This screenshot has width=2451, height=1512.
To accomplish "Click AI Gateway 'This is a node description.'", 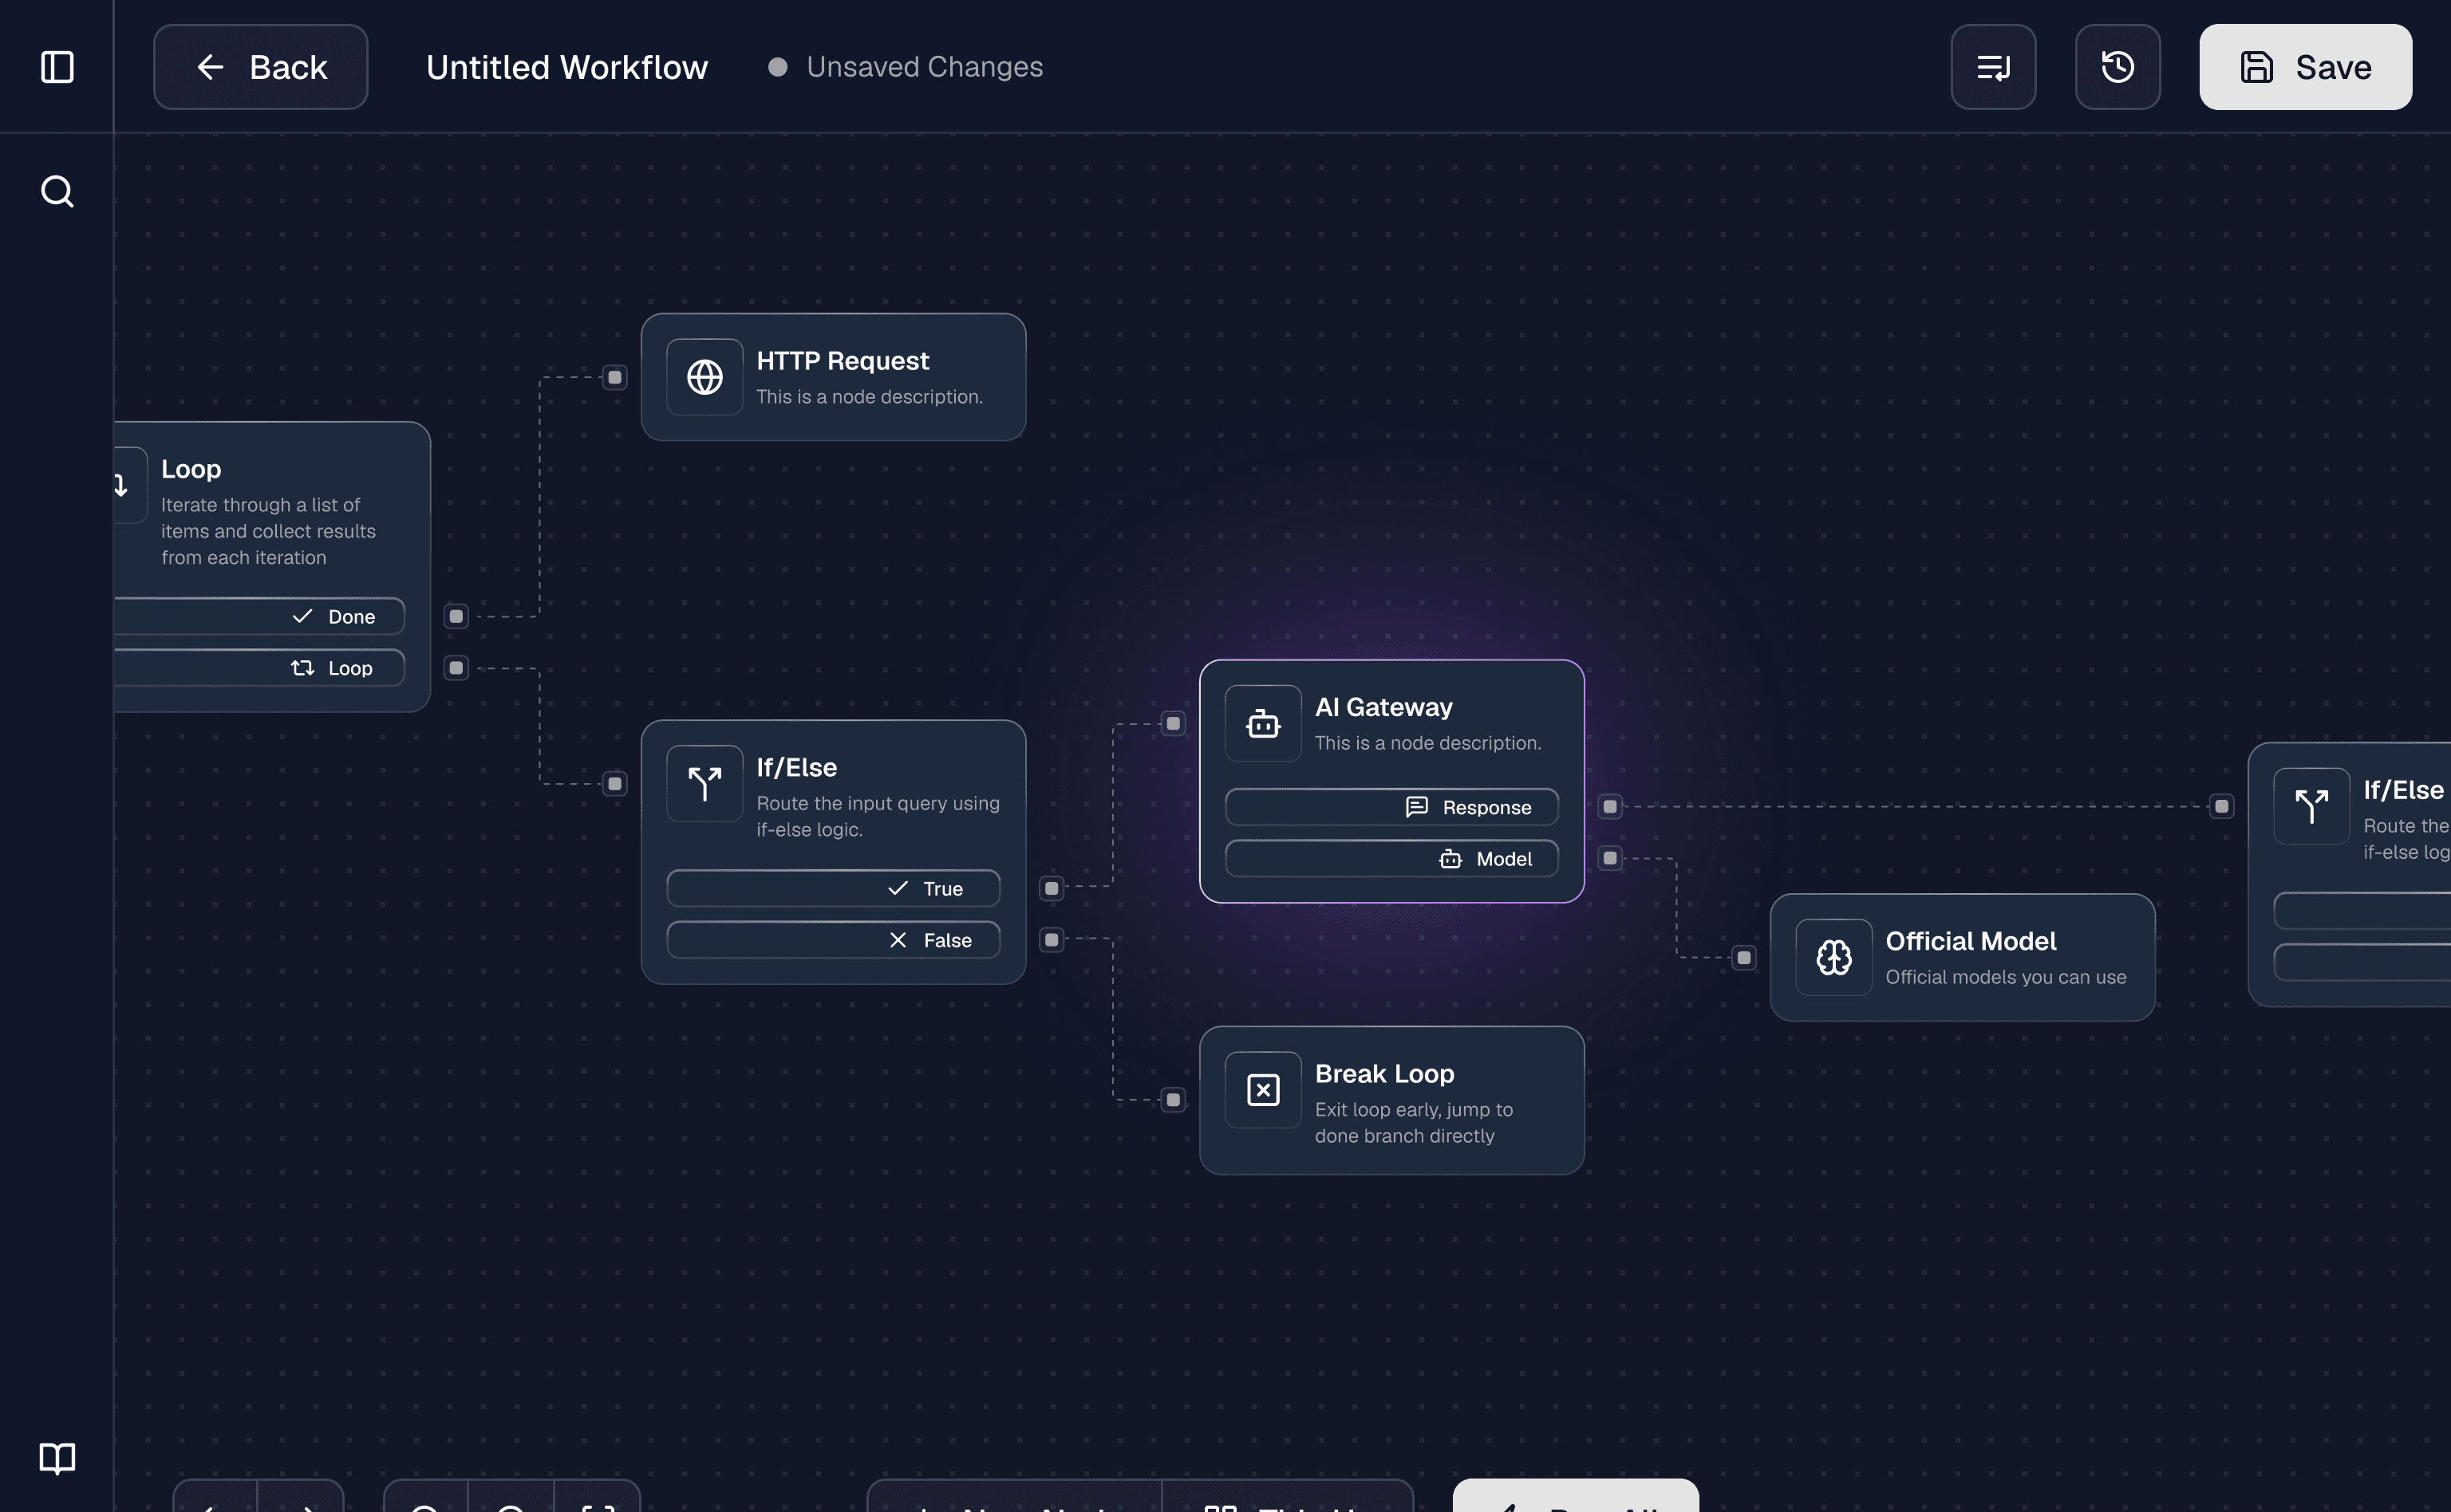I will point(1427,743).
